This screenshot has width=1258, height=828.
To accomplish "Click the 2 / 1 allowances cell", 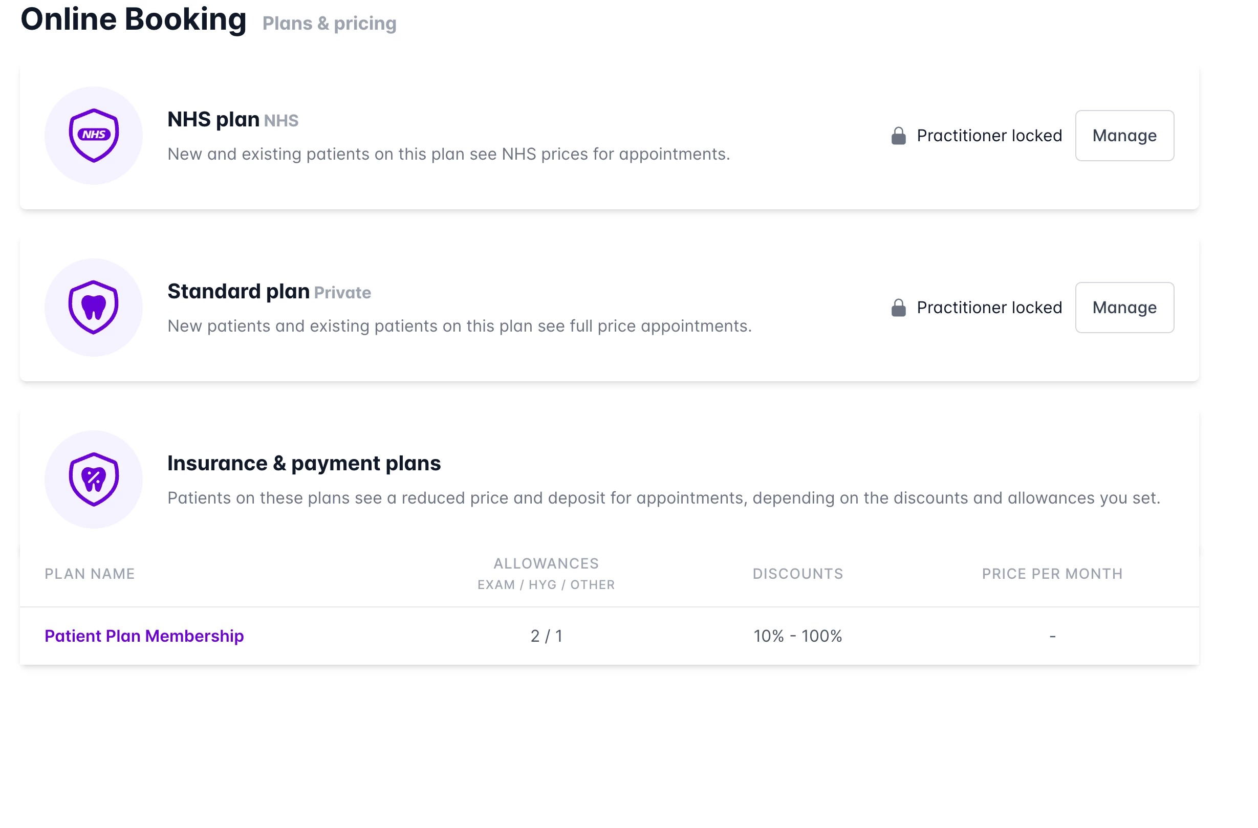I will [x=546, y=636].
